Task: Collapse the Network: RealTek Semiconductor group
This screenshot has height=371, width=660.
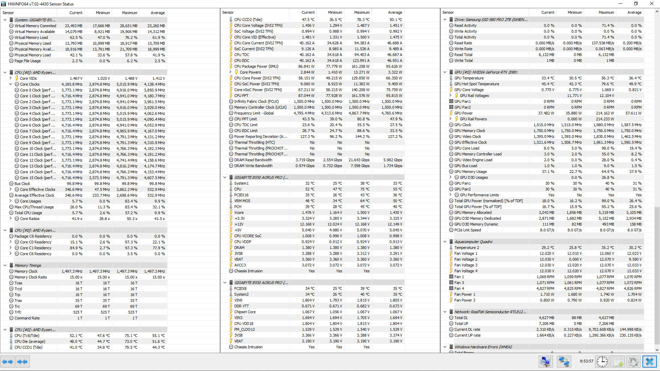Action: click(445, 312)
